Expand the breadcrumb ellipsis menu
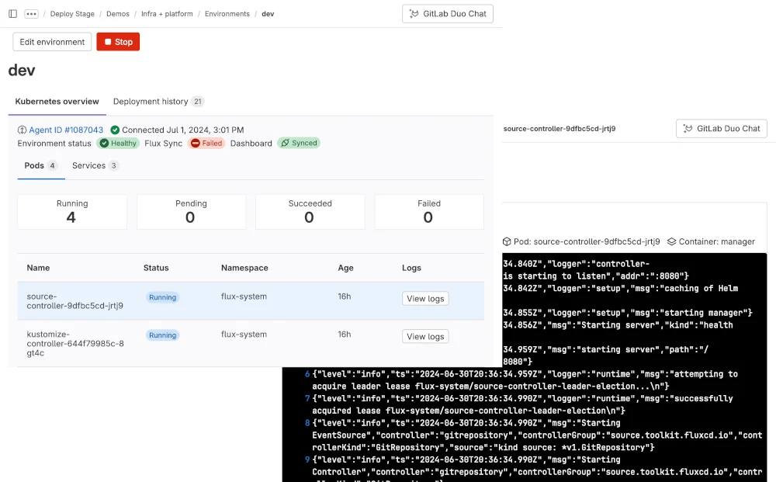776x482 pixels. [x=29, y=12]
